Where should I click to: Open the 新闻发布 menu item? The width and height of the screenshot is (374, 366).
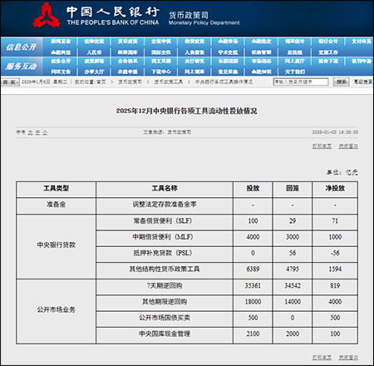click(61, 42)
